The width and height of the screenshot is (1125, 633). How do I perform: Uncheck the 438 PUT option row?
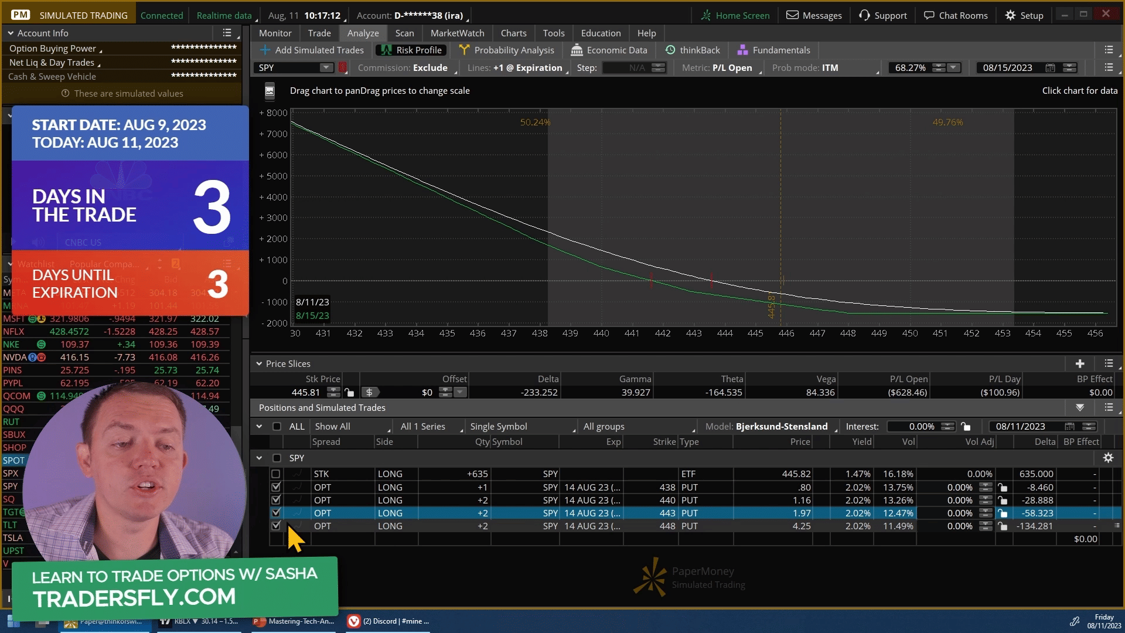point(276,487)
